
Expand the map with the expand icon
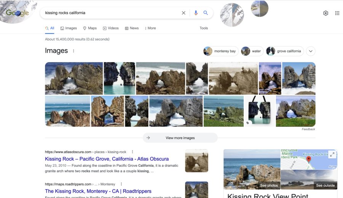click(x=332, y=154)
